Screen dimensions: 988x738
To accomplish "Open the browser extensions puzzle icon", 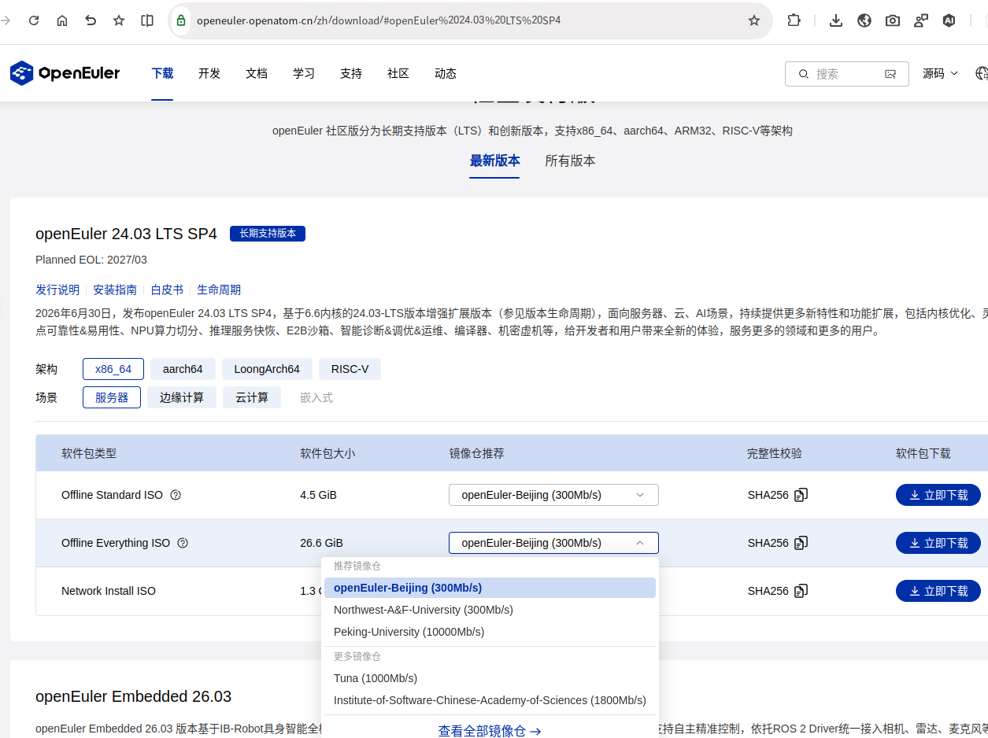I will click(x=794, y=20).
